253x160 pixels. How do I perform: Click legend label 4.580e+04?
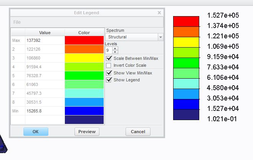(223, 88)
